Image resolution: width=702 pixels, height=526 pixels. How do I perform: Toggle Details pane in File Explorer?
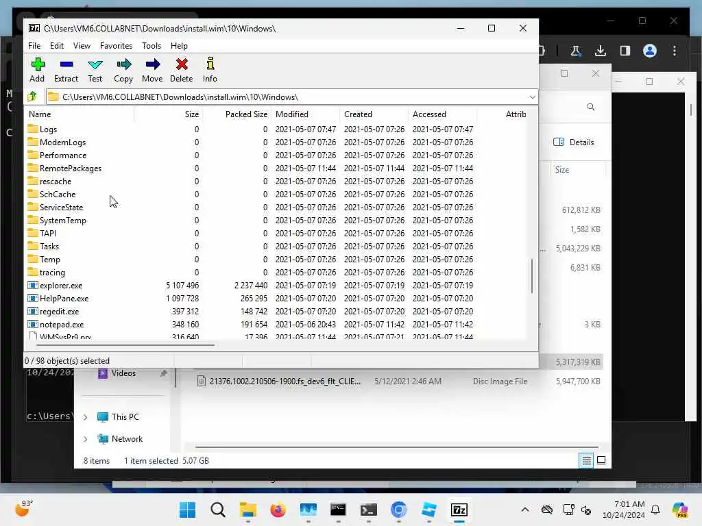pos(574,142)
